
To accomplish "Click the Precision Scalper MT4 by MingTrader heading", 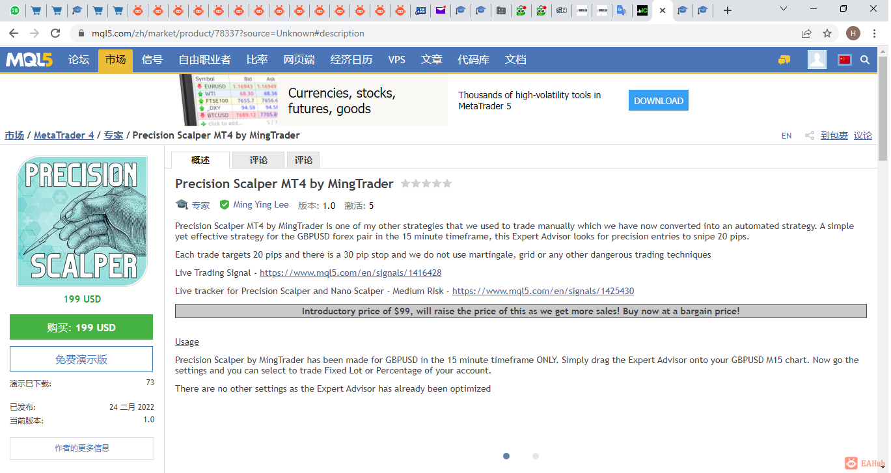I will (284, 183).
